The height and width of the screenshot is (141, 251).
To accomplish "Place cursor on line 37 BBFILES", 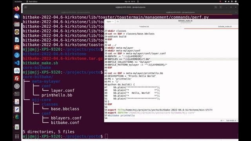I will pos(129,59).
